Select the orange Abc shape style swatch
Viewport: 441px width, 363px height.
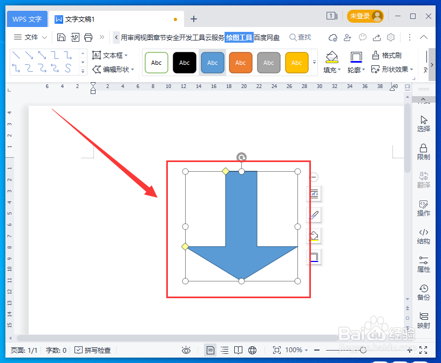[240, 62]
